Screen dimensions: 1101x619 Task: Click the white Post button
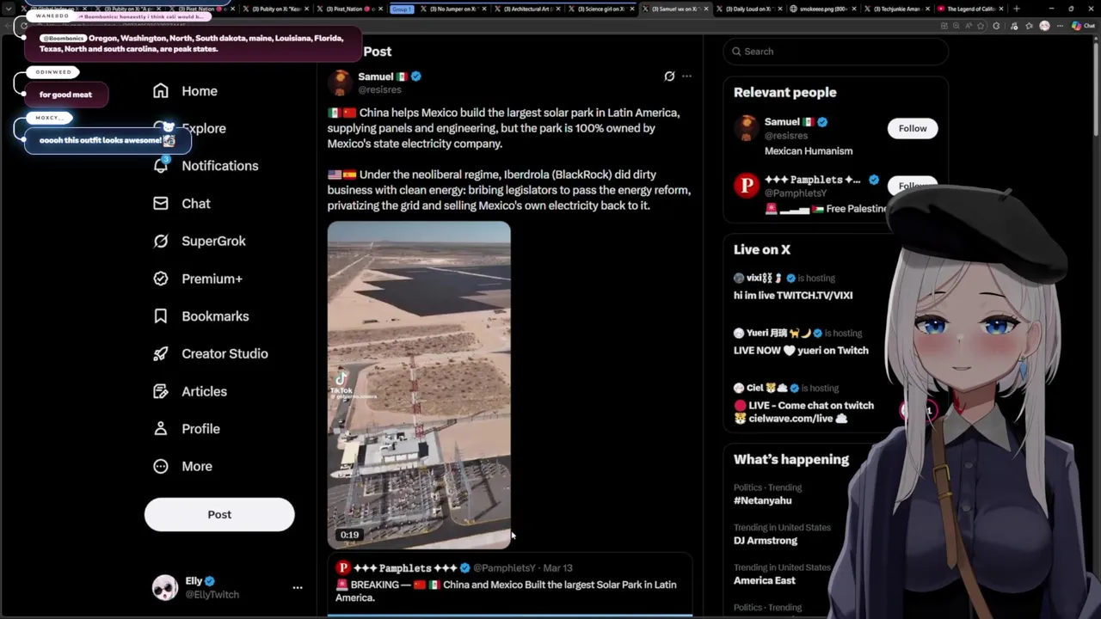(219, 514)
